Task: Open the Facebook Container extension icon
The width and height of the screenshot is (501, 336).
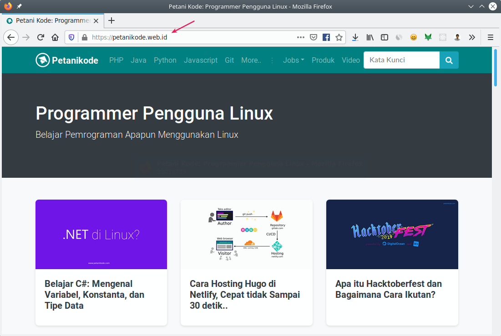Action: [326, 37]
